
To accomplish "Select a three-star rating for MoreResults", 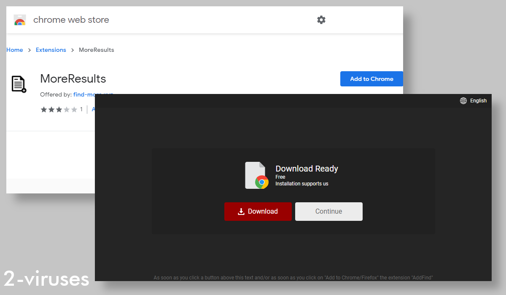I will pyautogui.click(x=58, y=109).
